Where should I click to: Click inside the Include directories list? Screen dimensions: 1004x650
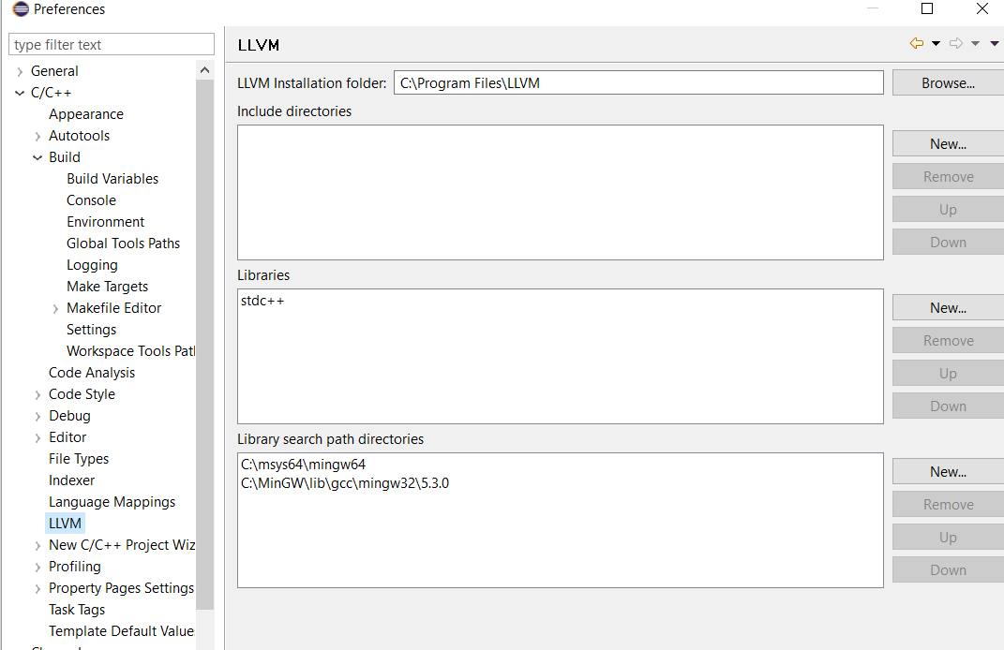pos(561,193)
